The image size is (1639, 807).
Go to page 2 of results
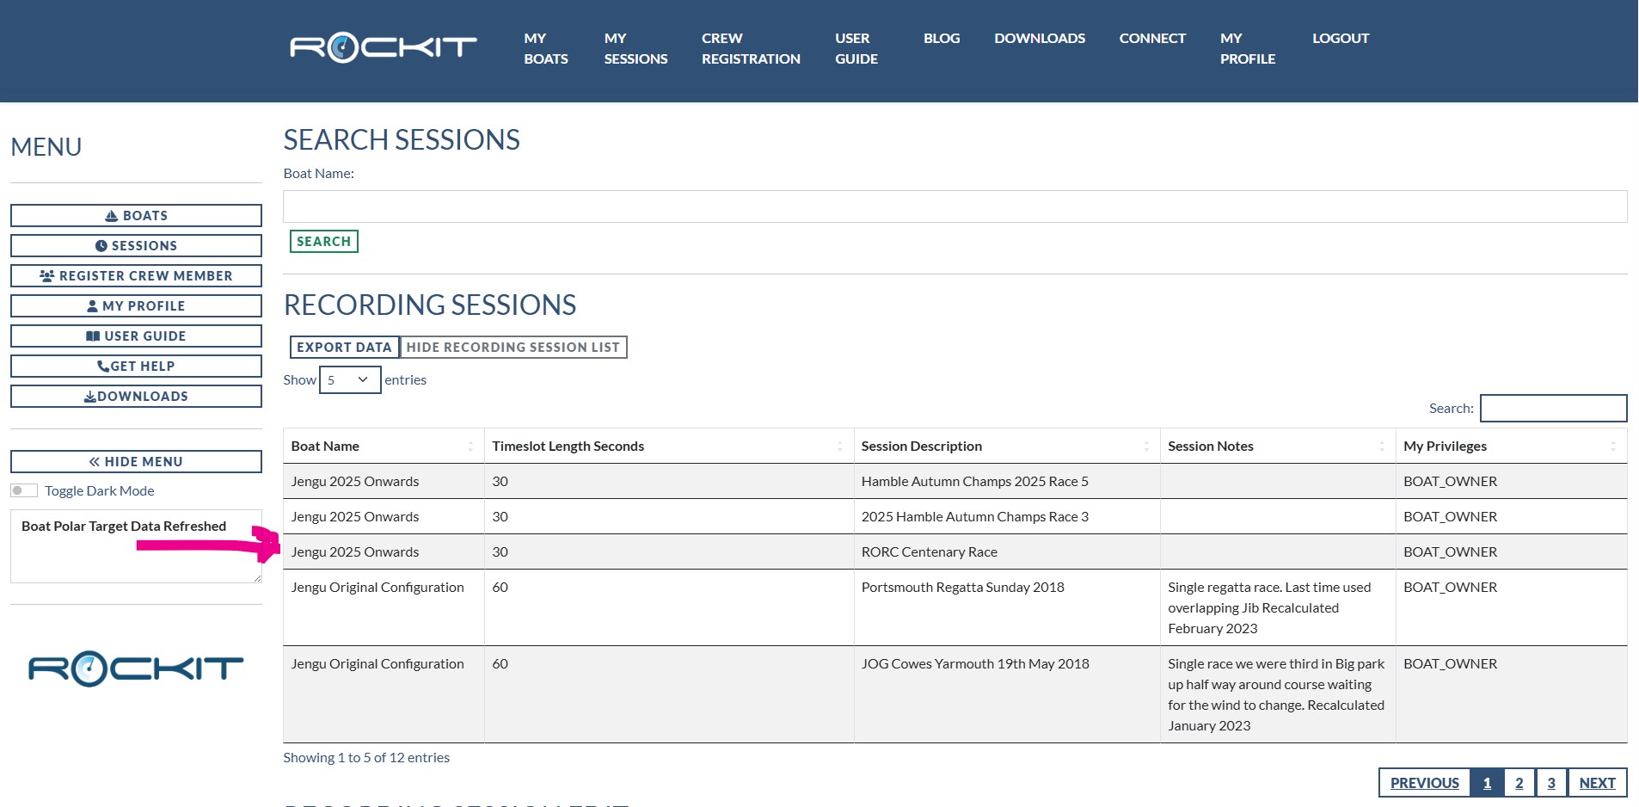[x=1519, y=783]
